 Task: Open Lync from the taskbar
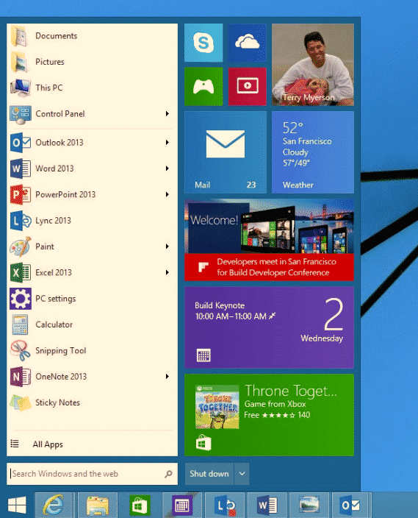click(225, 505)
